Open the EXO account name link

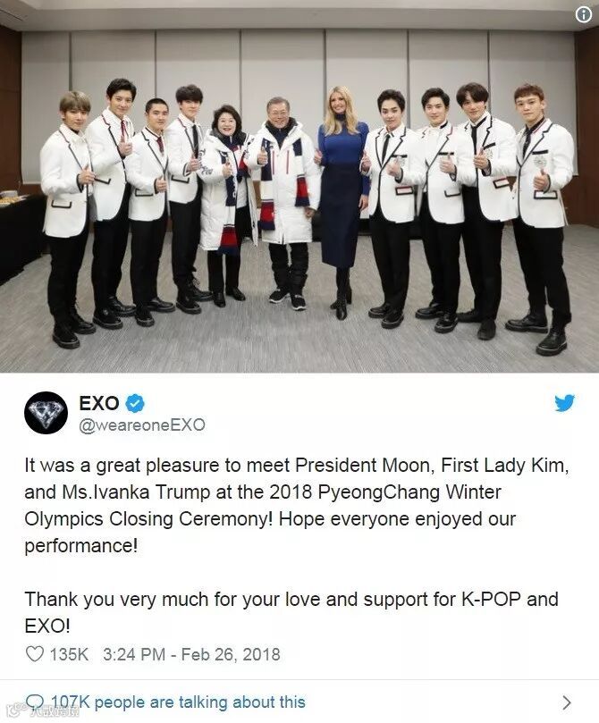pos(99,403)
